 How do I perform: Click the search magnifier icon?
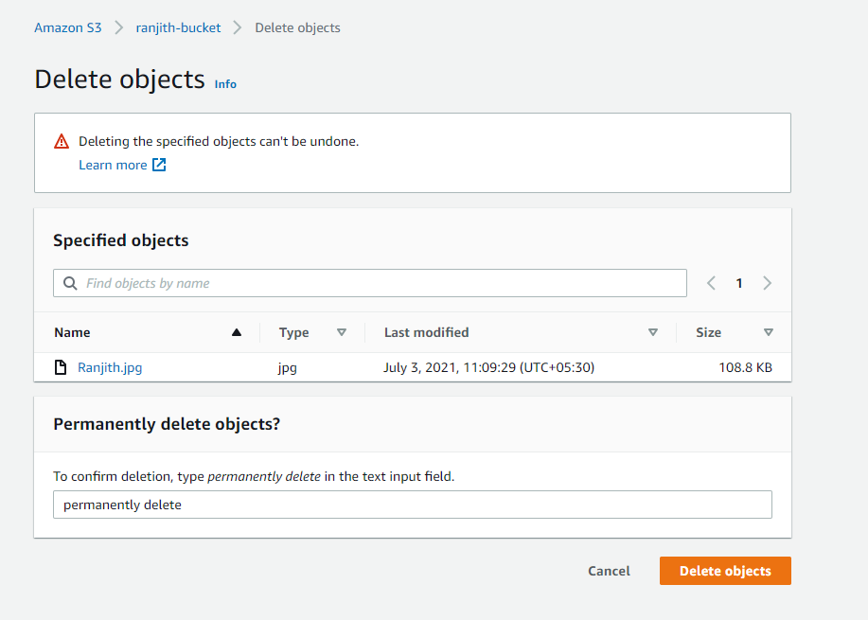pos(70,283)
